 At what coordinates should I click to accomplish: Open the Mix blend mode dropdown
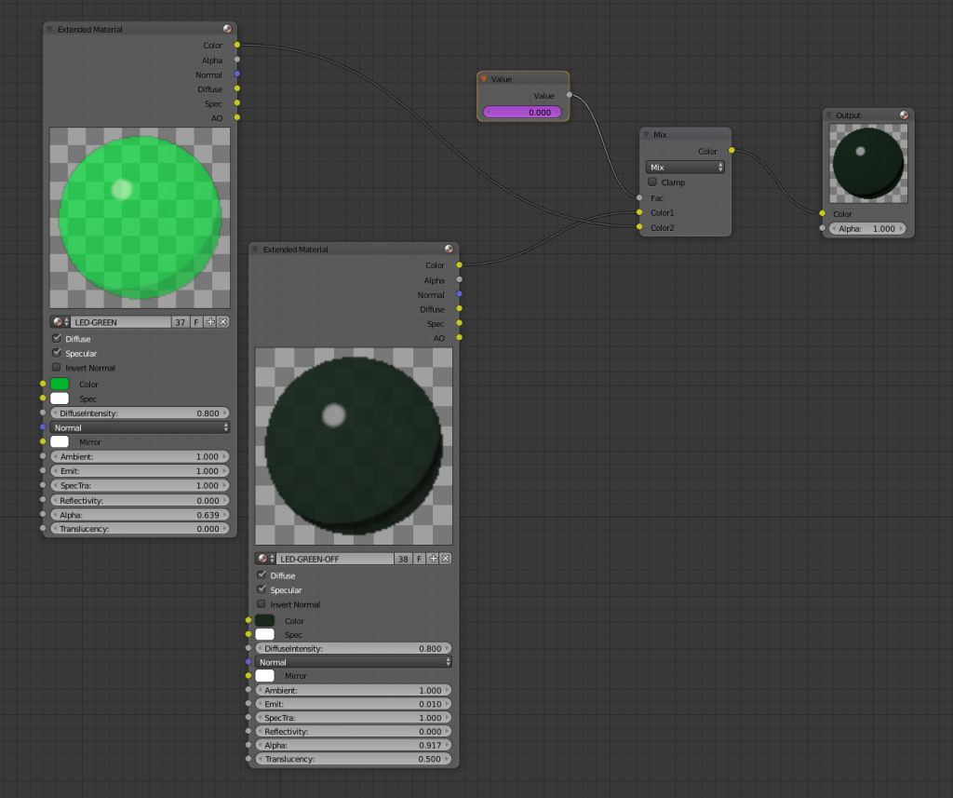(685, 167)
